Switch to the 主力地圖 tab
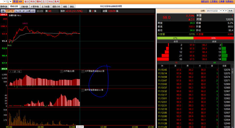This screenshot has height=128, width=235. (x=46, y=7)
